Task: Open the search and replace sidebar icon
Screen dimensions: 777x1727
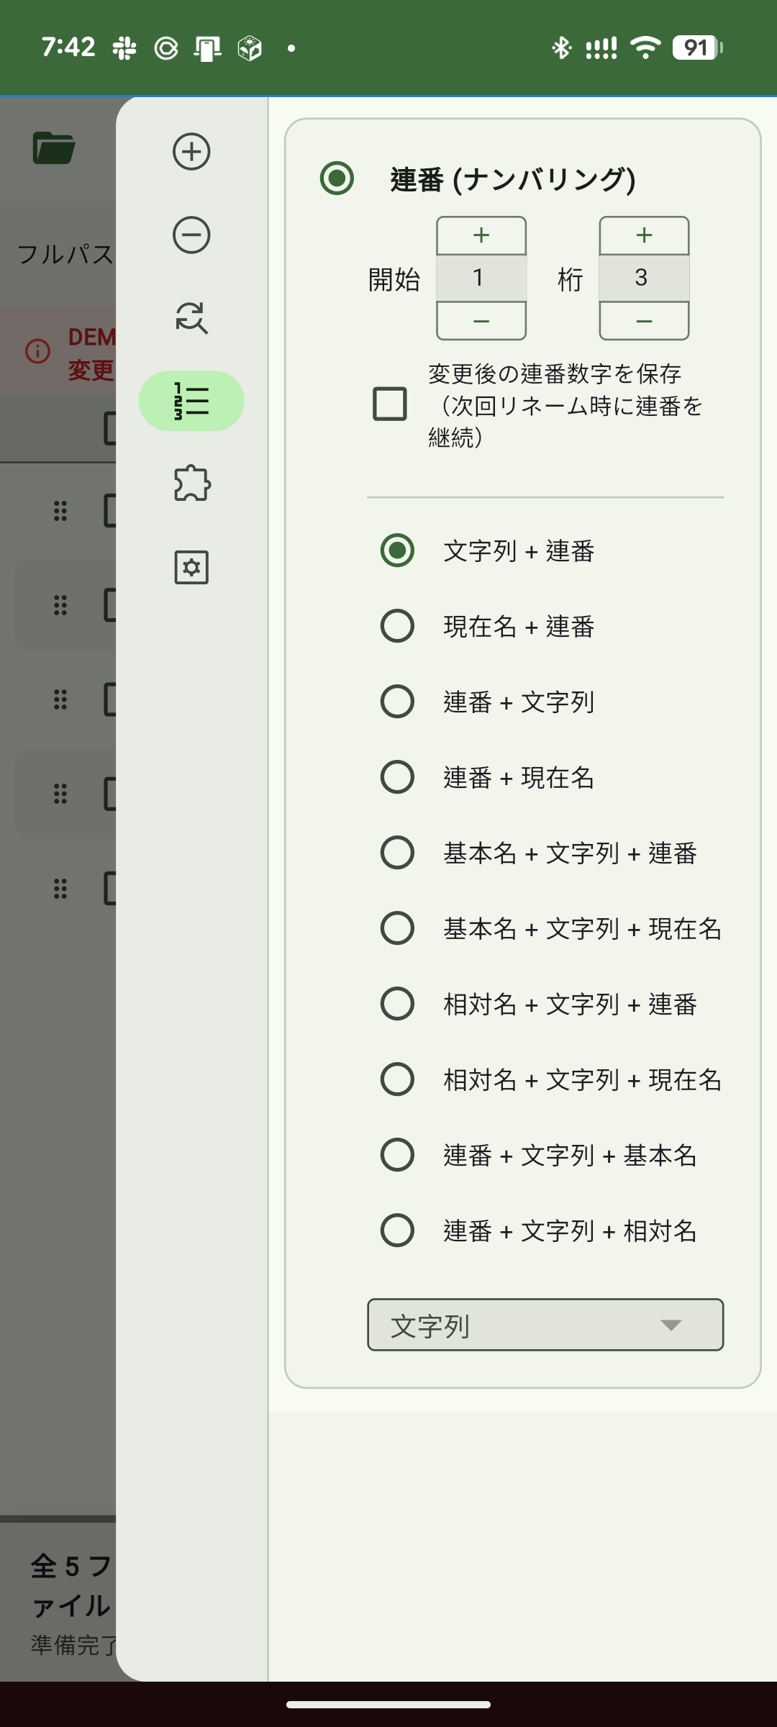Action: (x=191, y=317)
